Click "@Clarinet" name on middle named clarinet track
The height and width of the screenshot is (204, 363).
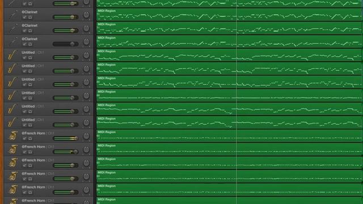[29, 25]
